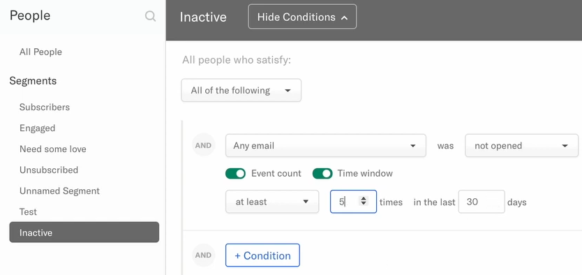This screenshot has width=582, height=275.
Task: Select the Engaged segment
Action: point(37,128)
